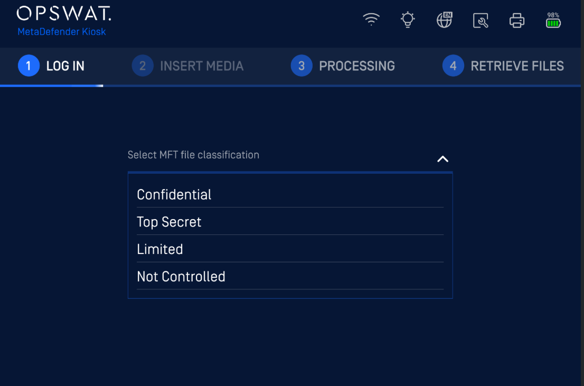The width and height of the screenshot is (584, 386).
Task: Pick the Limited classification option
Action: 160,249
